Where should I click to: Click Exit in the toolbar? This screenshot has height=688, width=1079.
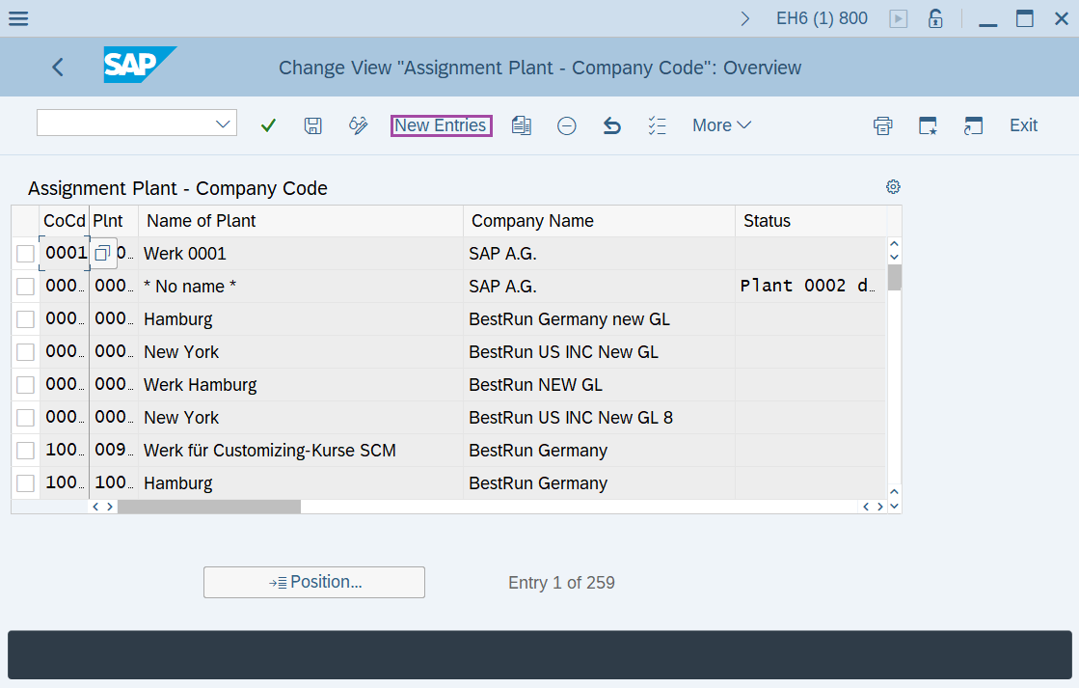[x=1023, y=125]
